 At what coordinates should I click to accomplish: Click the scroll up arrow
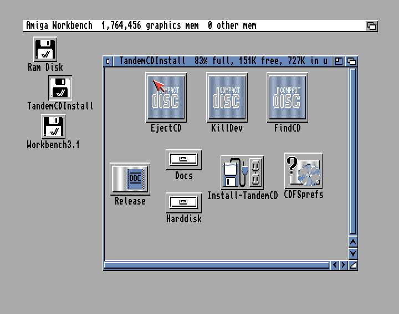(x=352, y=242)
